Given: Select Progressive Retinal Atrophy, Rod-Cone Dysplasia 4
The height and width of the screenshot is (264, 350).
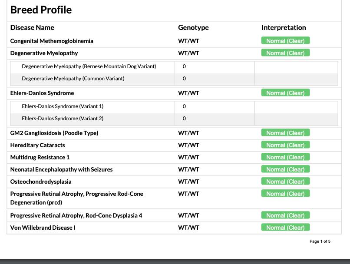Looking at the screenshot, I should click(76, 215).
